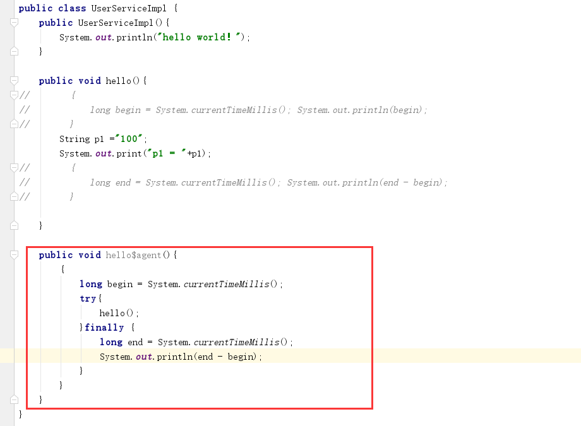Fold the second commented block after System.out.print
Image resolution: width=581 pixels, height=426 pixels.
click(14, 168)
